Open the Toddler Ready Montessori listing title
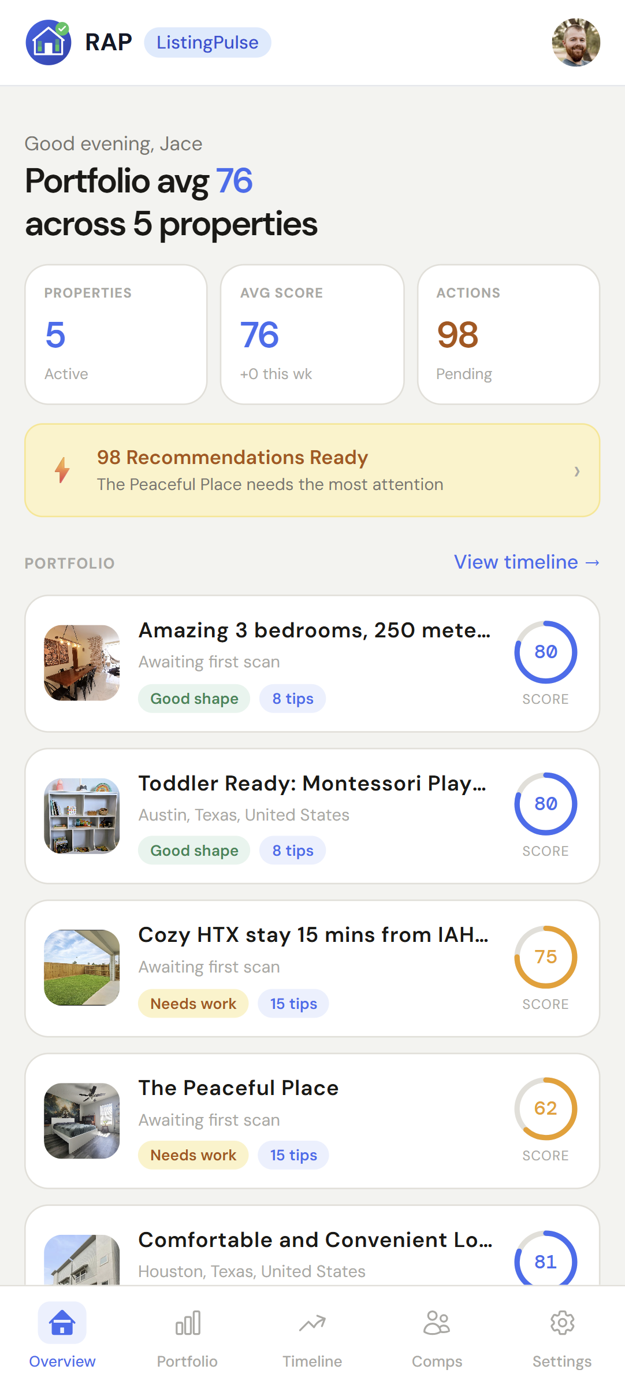The height and width of the screenshot is (1388, 625). pyautogui.click(x=312, y=784)
